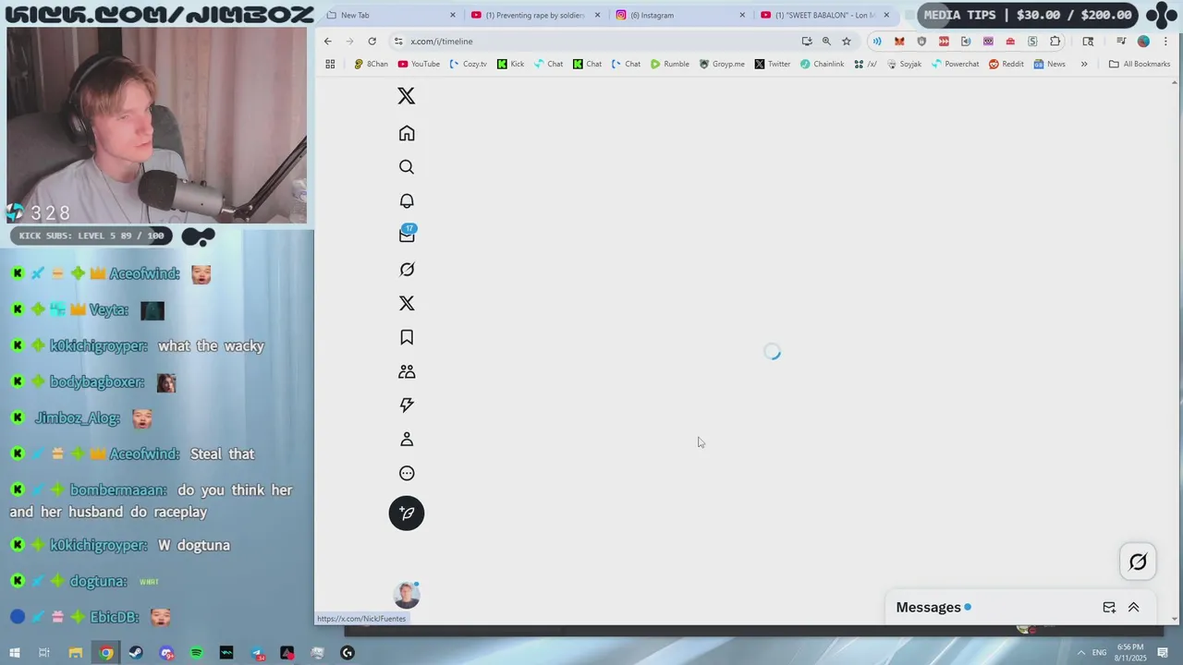
Task: Open the zoom magnifier in address bar
Action: click(x=826, y=41)
